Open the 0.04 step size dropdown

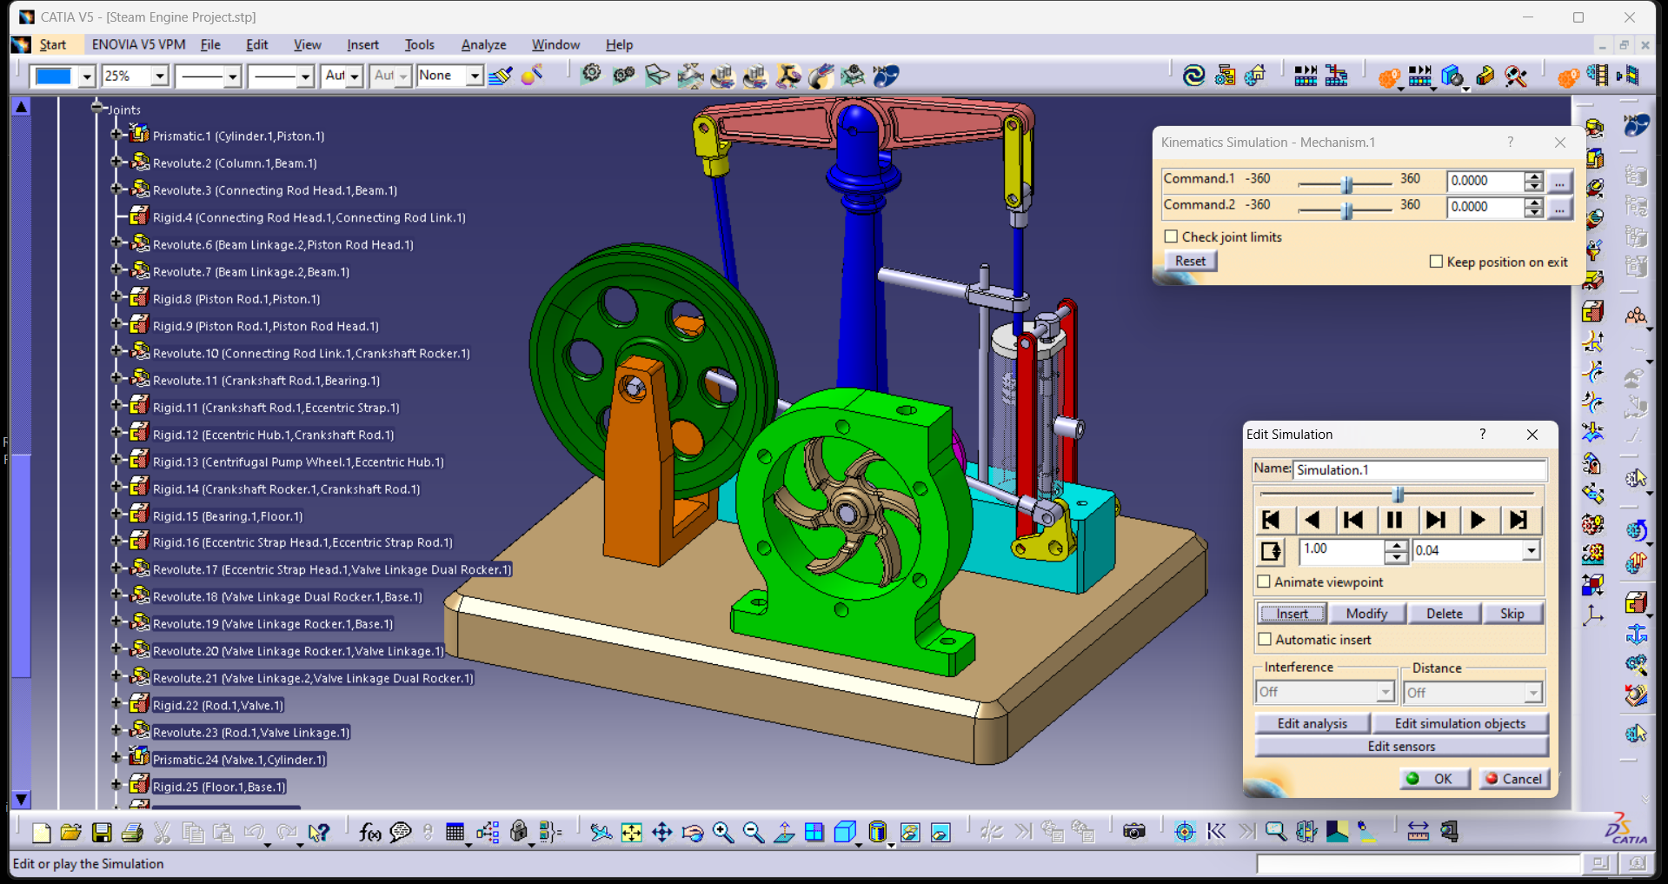(1531, 550)
